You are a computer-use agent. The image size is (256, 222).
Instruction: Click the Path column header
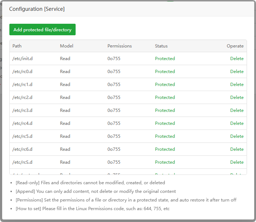point(17,46)
